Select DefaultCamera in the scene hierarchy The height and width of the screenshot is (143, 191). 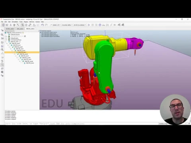pyautogui.click(x=15, y=35)
